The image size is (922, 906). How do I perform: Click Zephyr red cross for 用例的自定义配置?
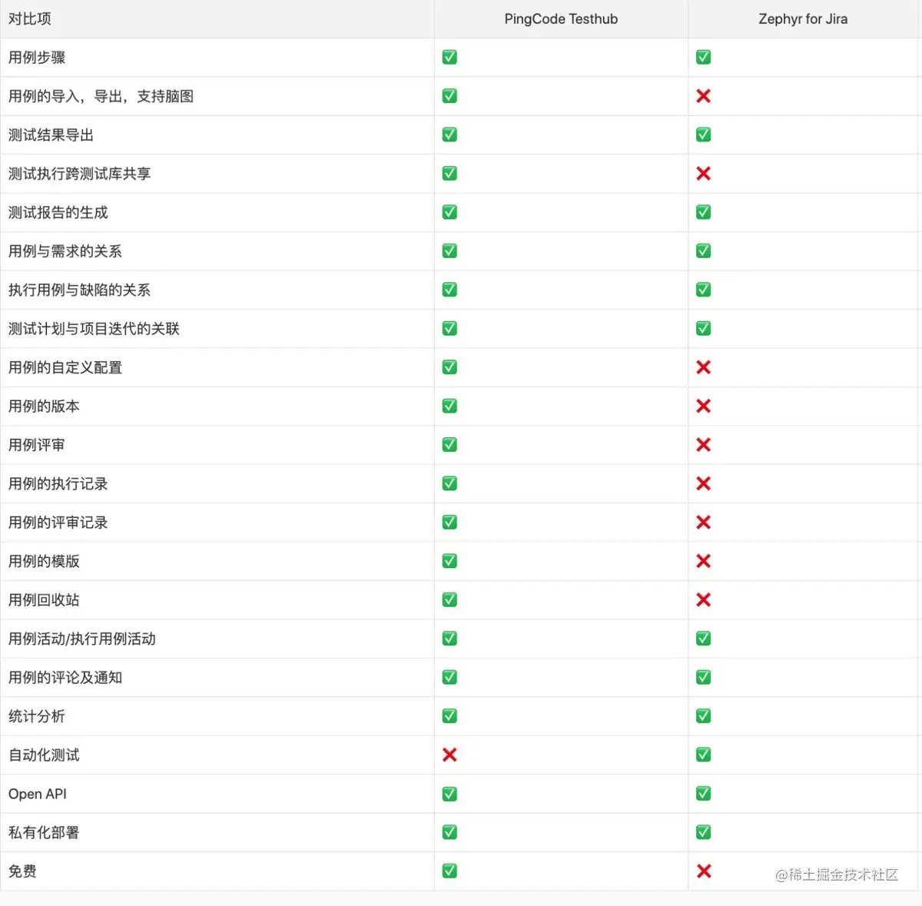point(703,367)
